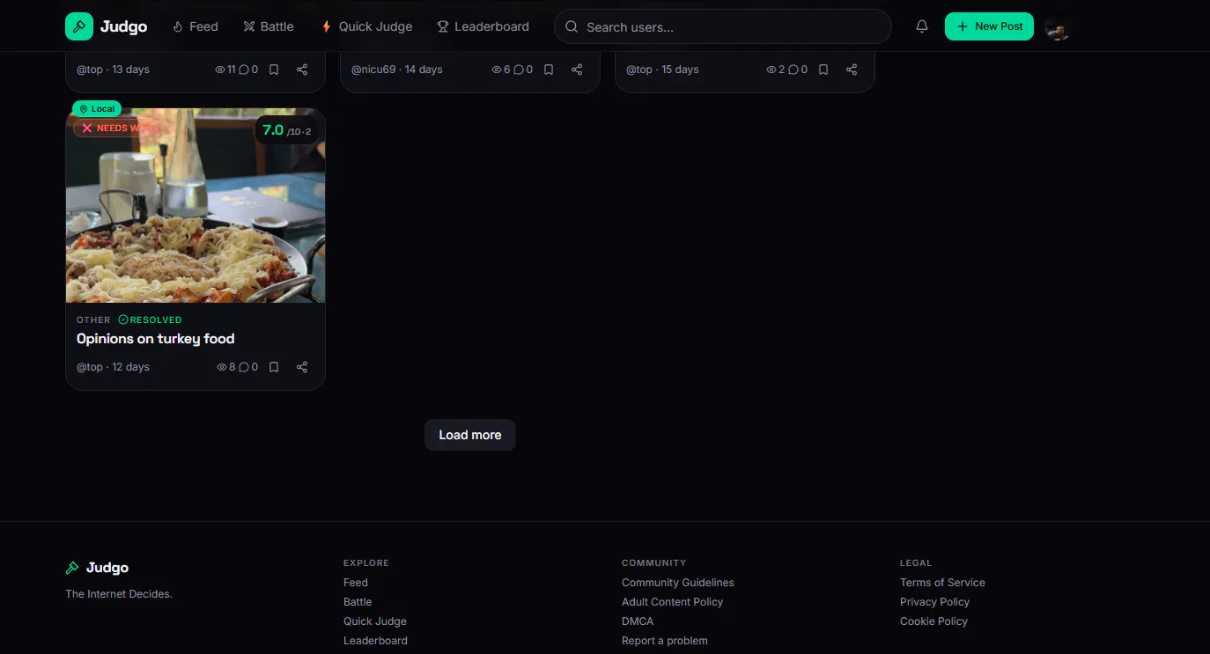
Task: Share the @top 15 days post
Action: (x=852, y=70)
